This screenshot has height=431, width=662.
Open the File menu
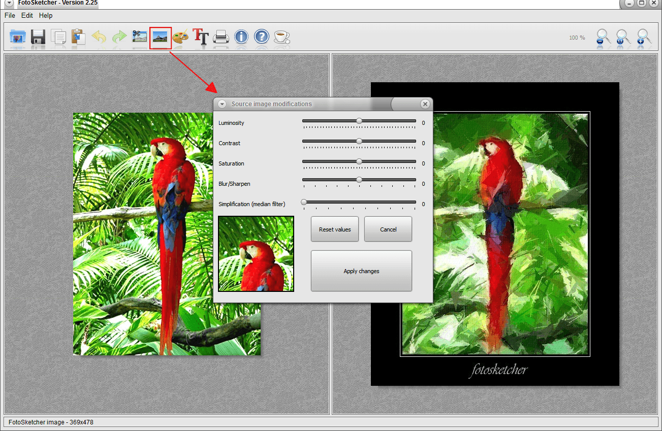point(9,15)
